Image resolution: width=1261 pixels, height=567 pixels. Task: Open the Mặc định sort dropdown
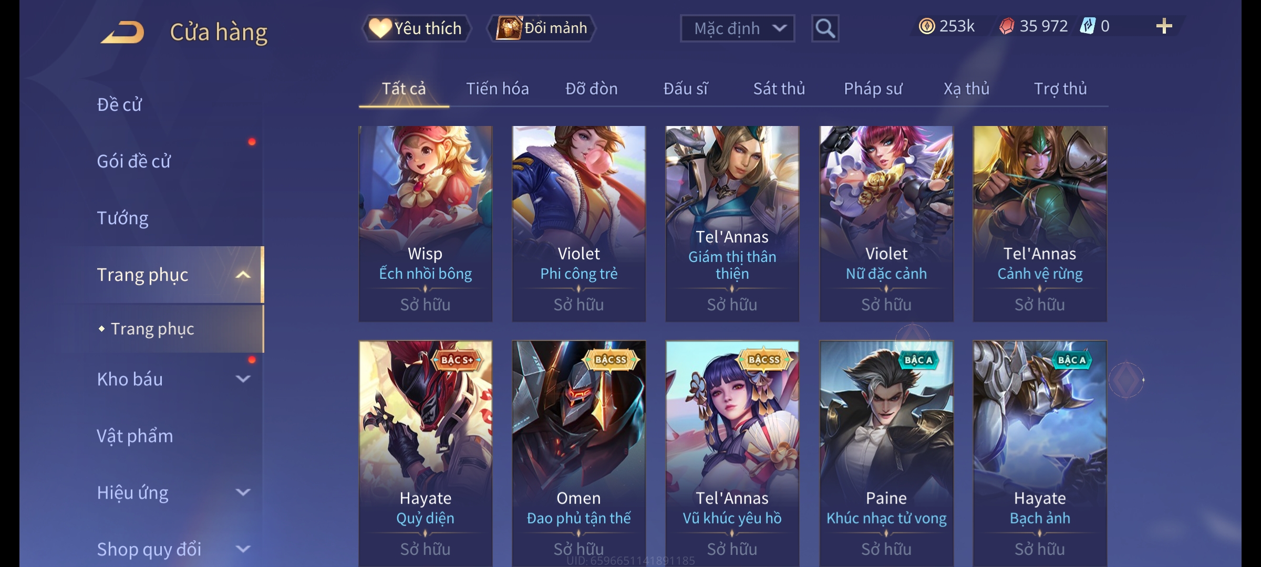click(737, 28)
